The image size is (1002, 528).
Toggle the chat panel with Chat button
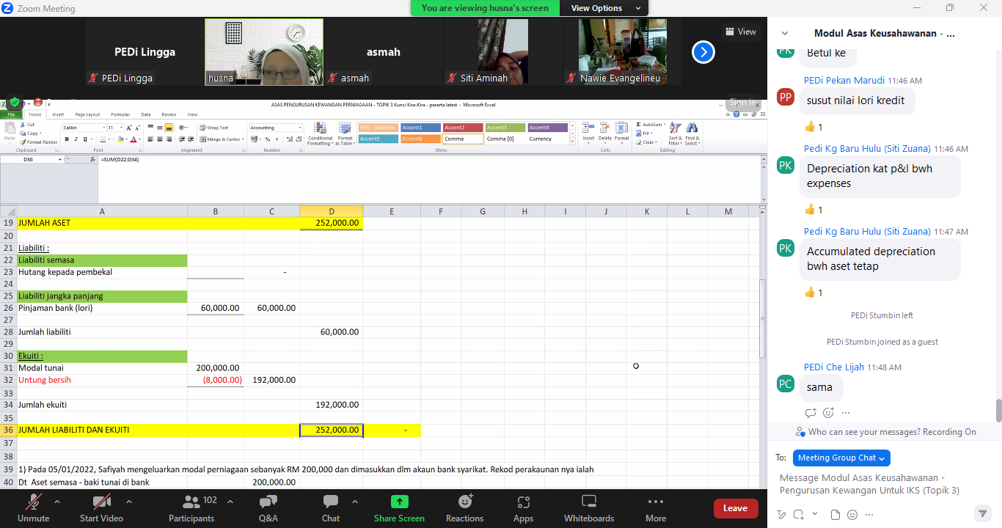331,507
